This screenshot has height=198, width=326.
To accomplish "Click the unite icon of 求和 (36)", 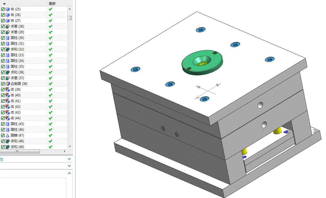I will [7, 72].
